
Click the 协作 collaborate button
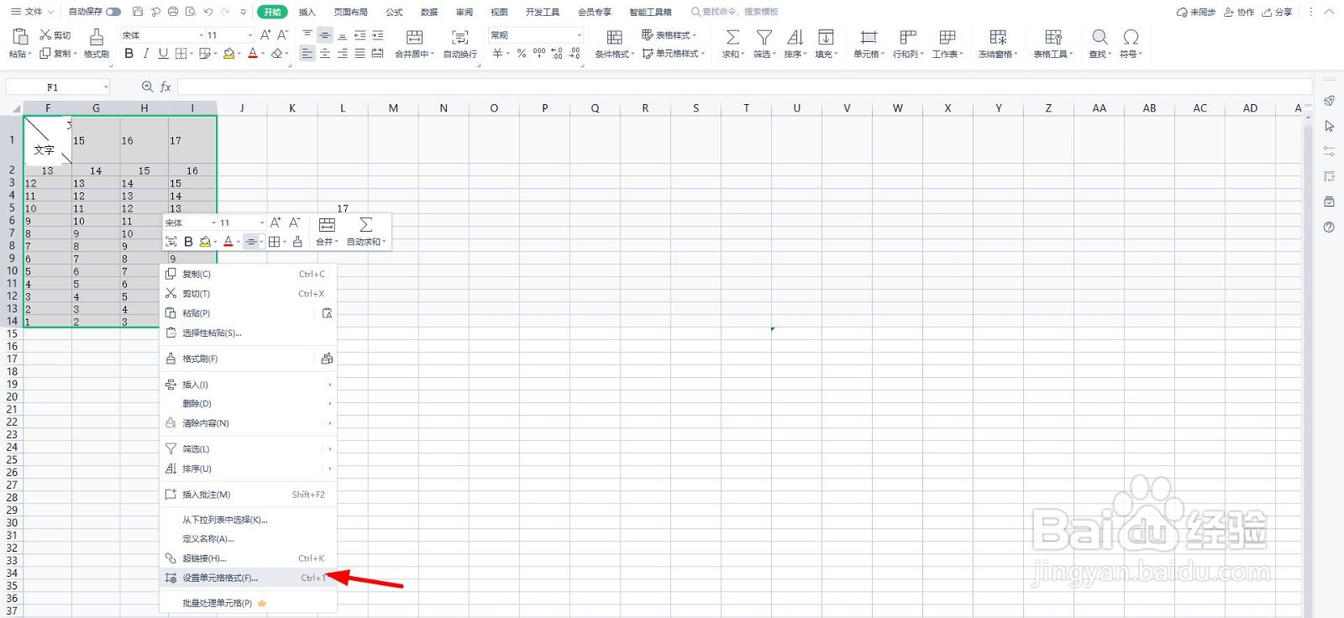click(x=1239, y=12)
